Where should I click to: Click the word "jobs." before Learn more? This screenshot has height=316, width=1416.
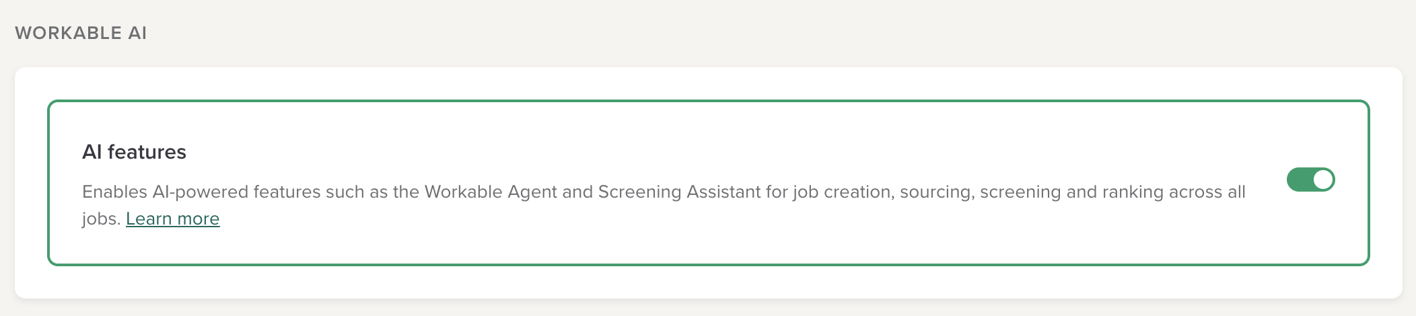(101, 219)
